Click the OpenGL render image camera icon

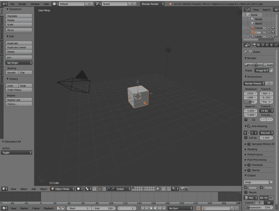tap(182, 189)
